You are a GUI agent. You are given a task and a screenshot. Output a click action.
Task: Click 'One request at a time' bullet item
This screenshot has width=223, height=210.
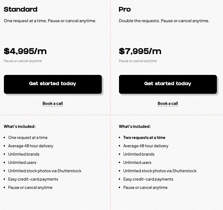pos(28,138)
